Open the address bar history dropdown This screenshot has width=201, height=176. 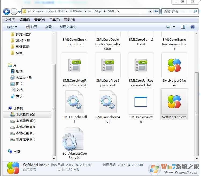pyautogui.click(x=150, y=12)
